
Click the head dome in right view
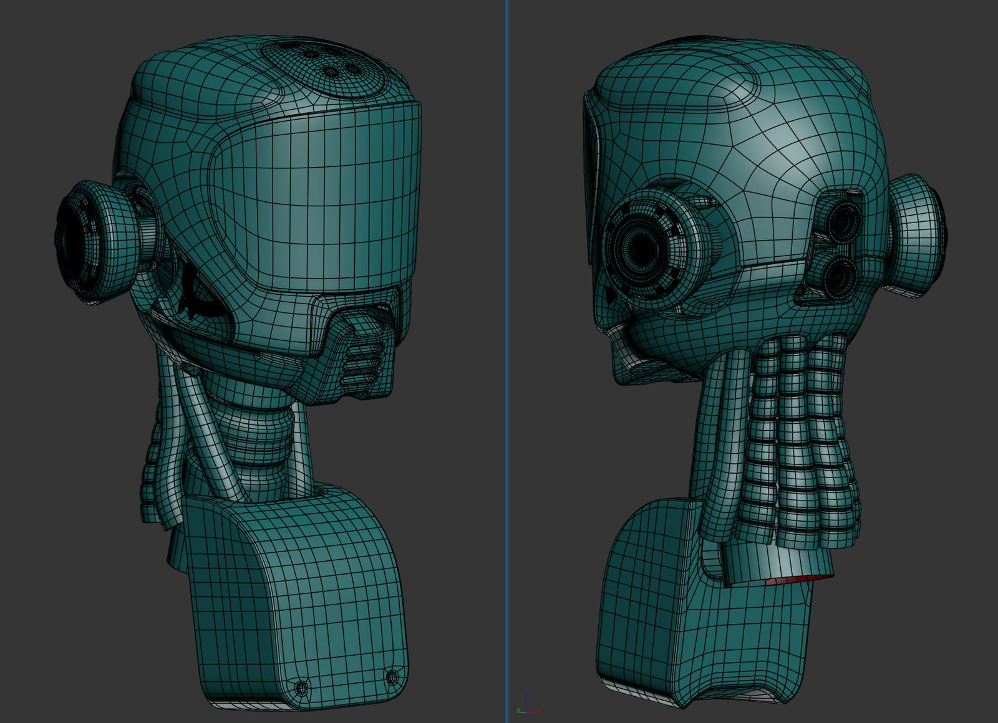(x=748, y=125)
